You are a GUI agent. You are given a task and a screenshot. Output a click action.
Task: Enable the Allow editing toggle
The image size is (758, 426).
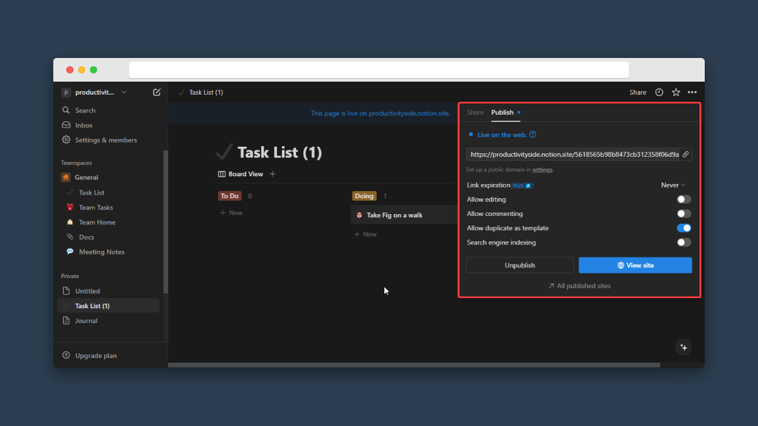[x=684, y=199]
